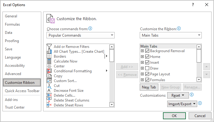Expand the Draw tree node

click(x=142, y=68)
